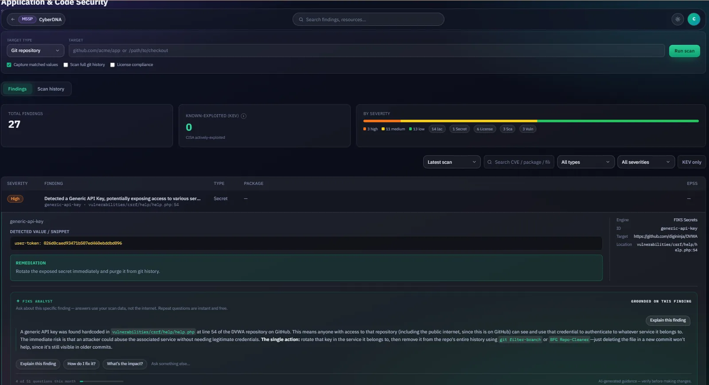Image resolution: width=709 pixels, height=385 pixels.
Task: Switch to the Findings tab
Action: click(x=17, y=89)
